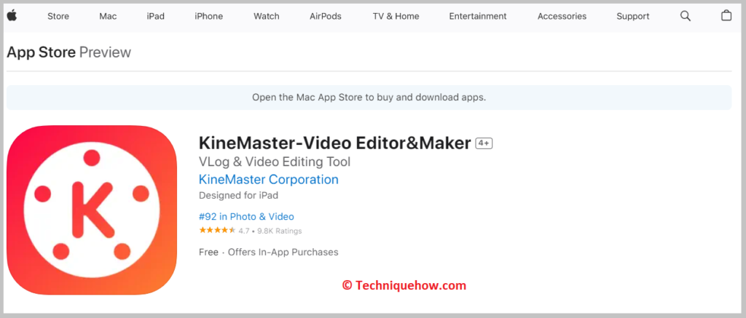Open the Mac menu item
Image resolution: width=746 pixels, height=318 pixels.
coord(108,16)
